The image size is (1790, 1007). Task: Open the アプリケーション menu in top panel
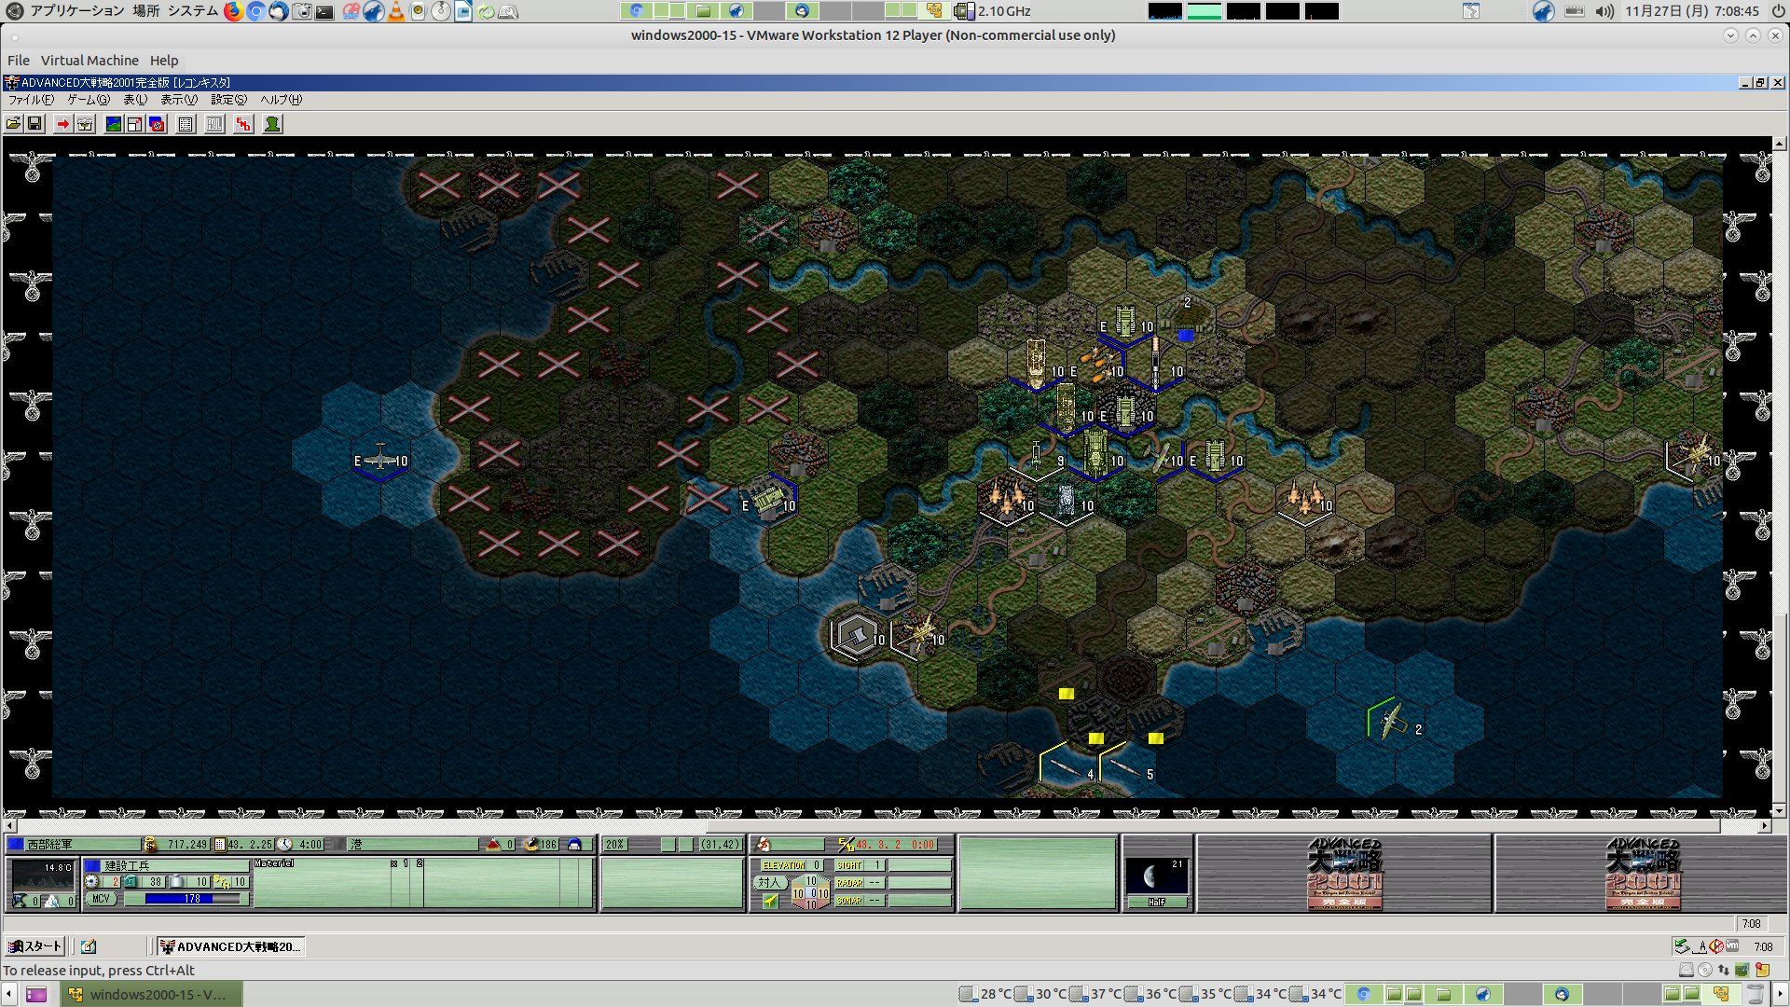pos(76,11)
